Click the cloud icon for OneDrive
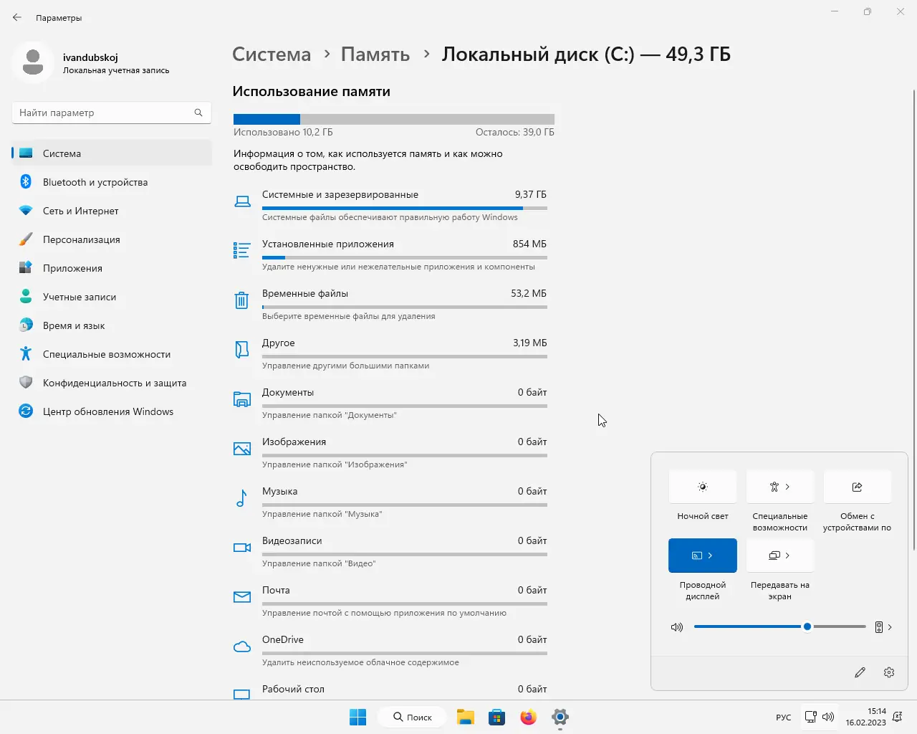Image resolution: width=917 pixels, height=734 pixels. tap(242, 646)
